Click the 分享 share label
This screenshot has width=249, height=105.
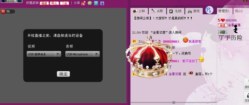77,3
